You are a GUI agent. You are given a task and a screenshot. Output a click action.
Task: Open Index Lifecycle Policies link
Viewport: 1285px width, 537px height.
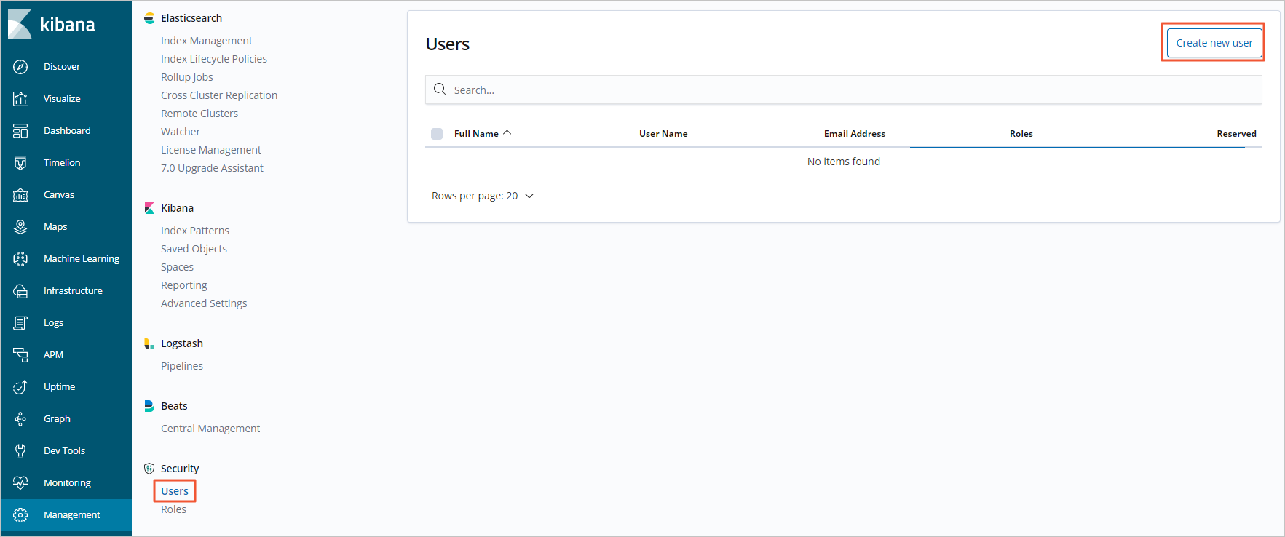coord(214,59)
